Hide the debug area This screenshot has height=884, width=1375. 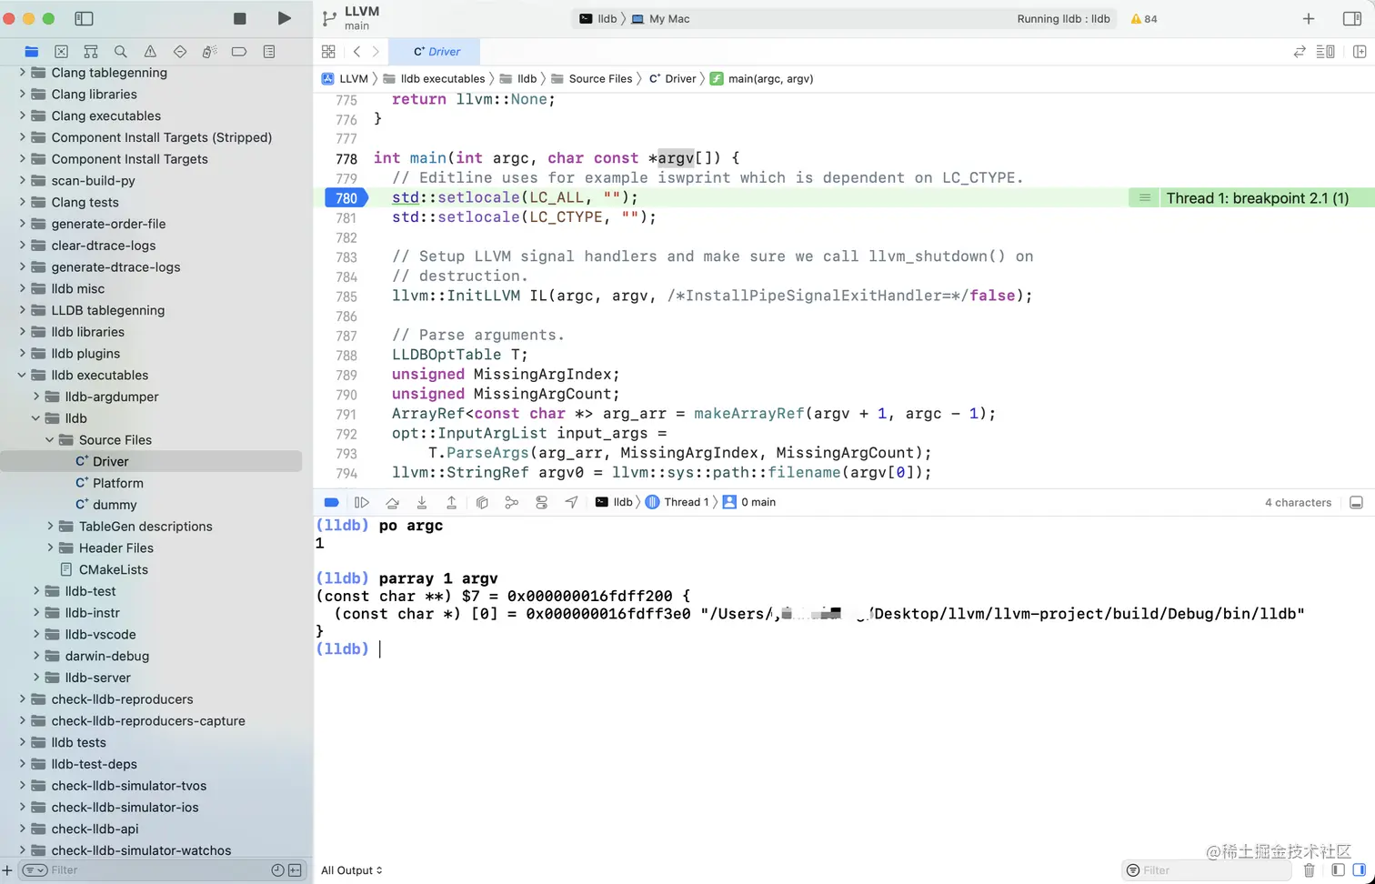click(1356, 502)
